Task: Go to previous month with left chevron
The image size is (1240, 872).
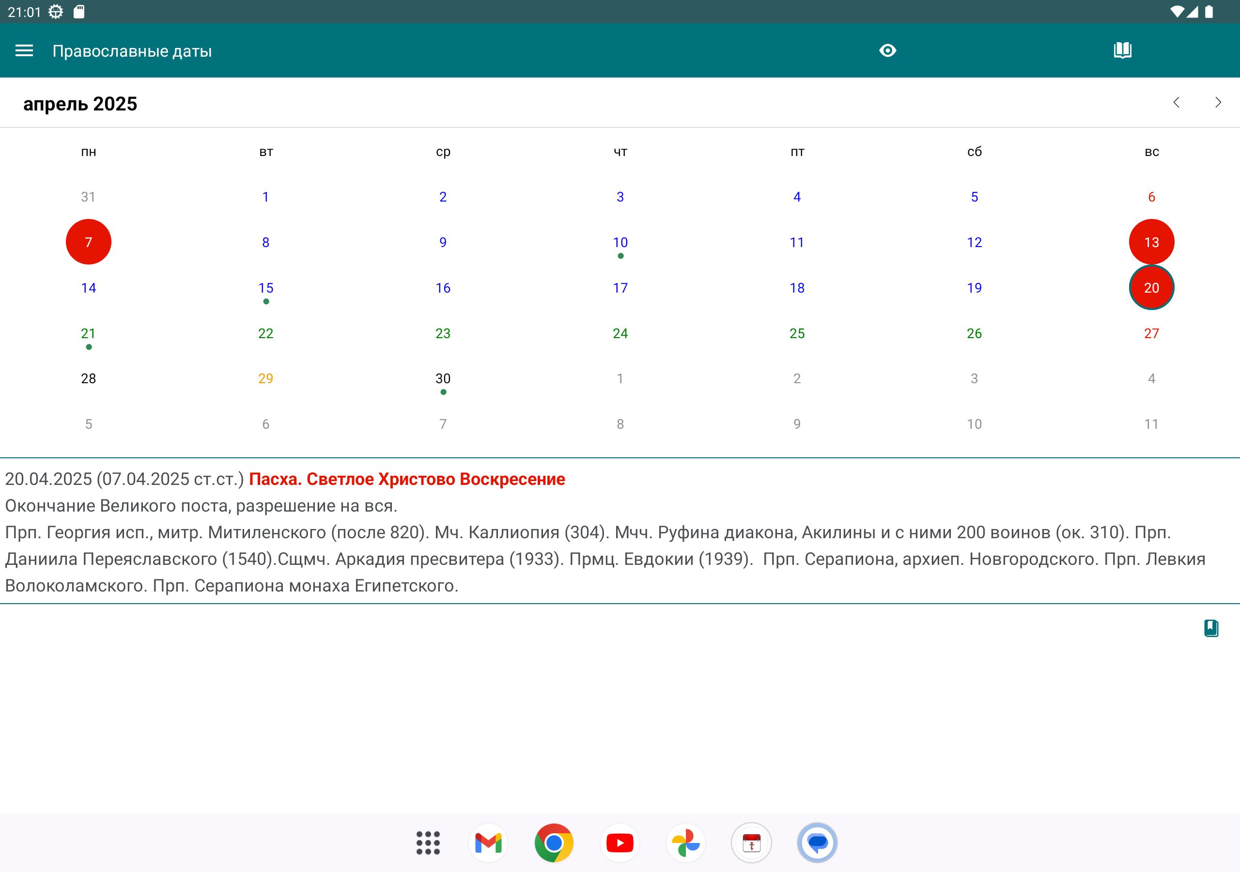Action: pos(1176,103)
